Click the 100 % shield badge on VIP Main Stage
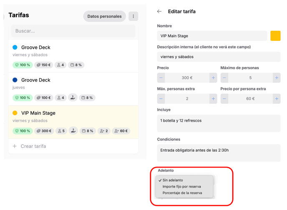 click(23, 131)
